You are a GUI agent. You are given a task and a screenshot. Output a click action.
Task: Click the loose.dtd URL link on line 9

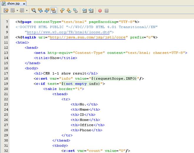click(68, 32)
